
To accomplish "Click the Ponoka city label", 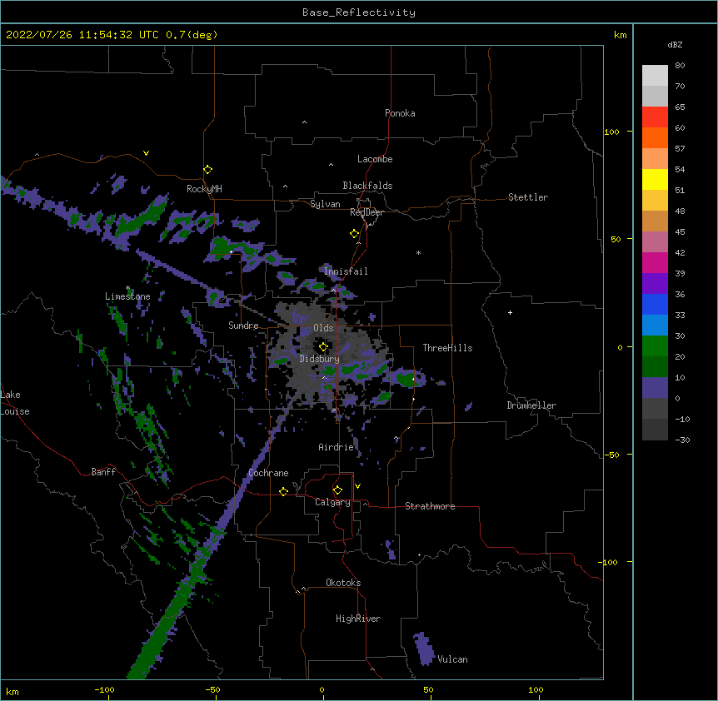I will pos(400,113).
